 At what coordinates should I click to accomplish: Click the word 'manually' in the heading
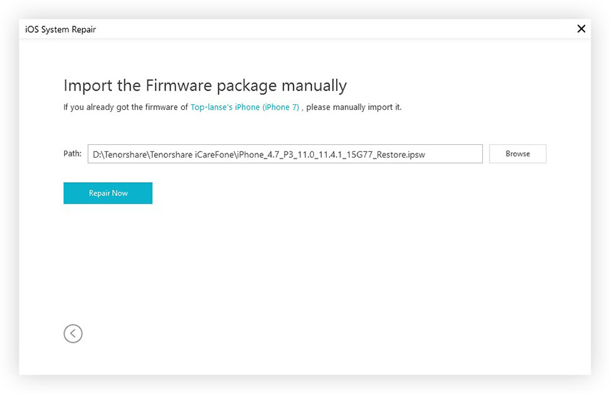[x=314, y=86]
